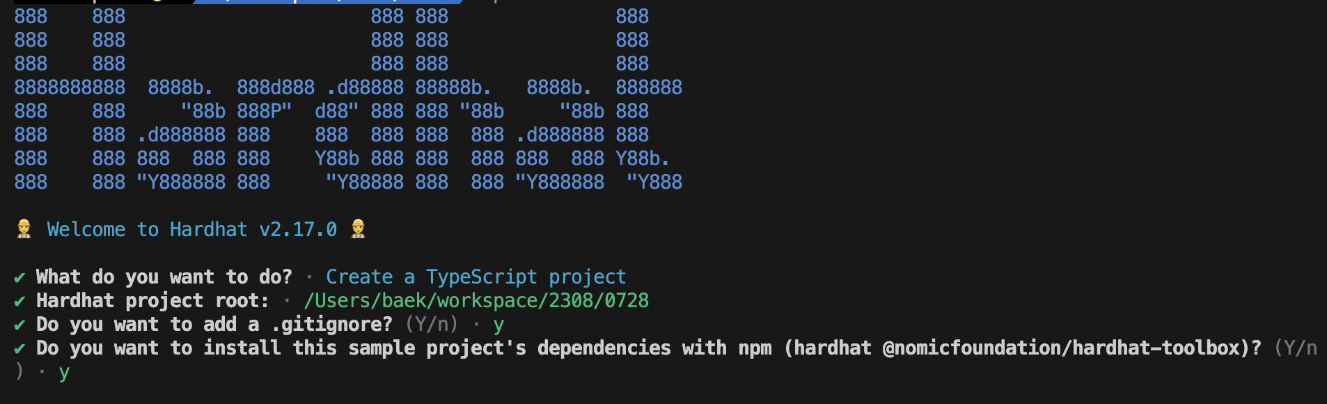Click the 'Do you want to add a .gitignore?' line
Viewport: 1327px width, 404px height.
click(214, 325)
